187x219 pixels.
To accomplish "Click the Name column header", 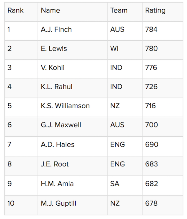I will click(50, 11).
